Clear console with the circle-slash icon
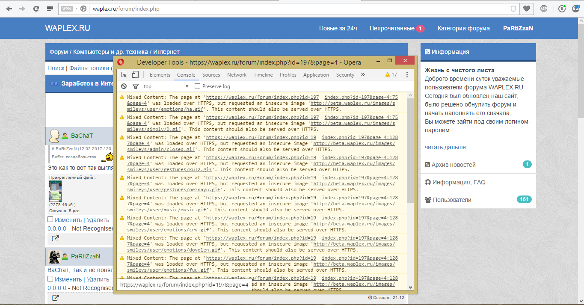584x305 pixels. [124, 86]
